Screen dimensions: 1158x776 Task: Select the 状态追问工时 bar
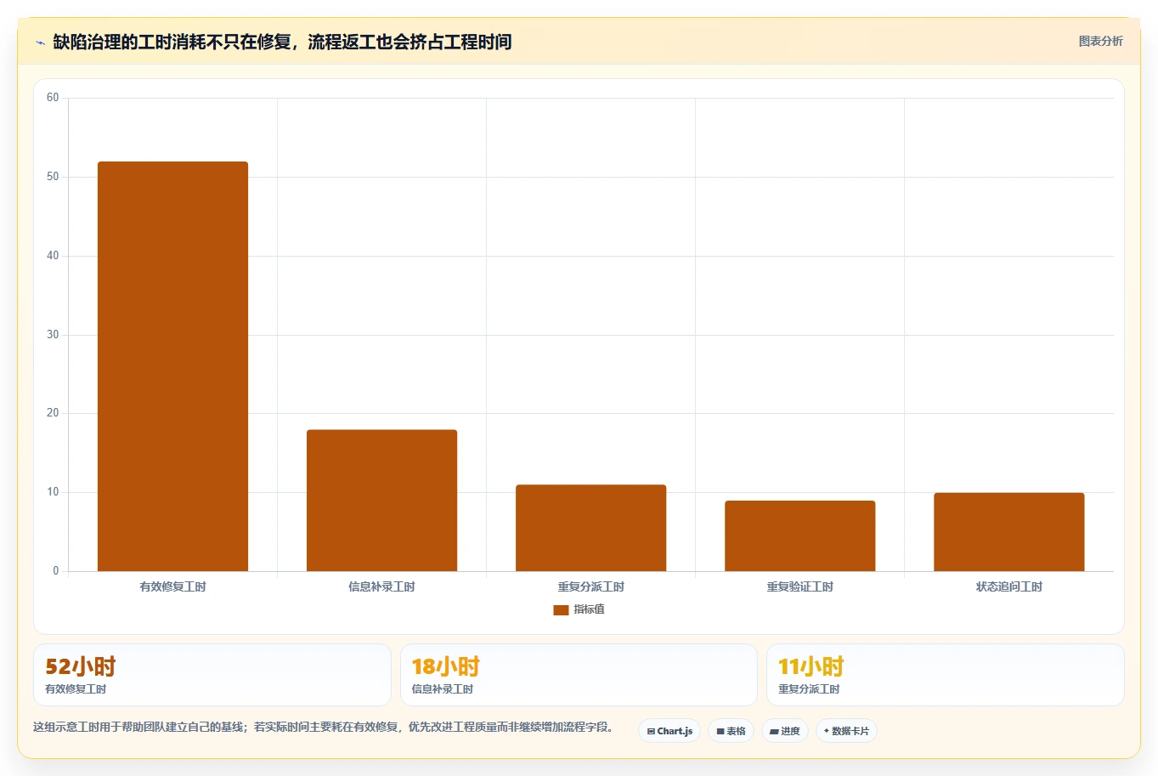[x=1008, y=532]
